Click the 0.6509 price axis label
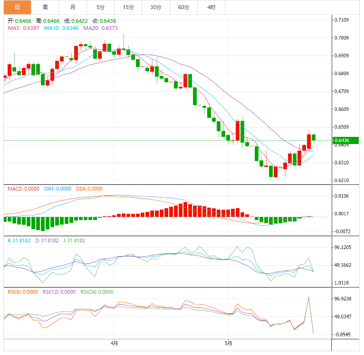 [x=342, y=127]
